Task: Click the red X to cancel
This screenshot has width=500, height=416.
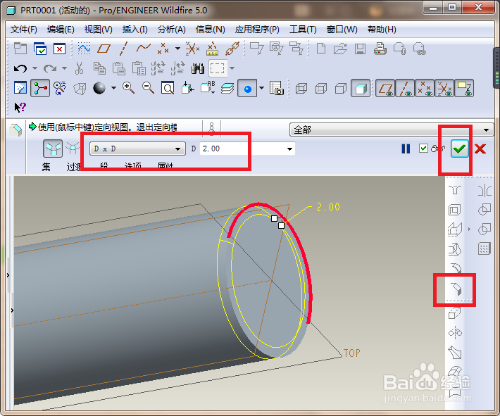Action: (480, 149)
